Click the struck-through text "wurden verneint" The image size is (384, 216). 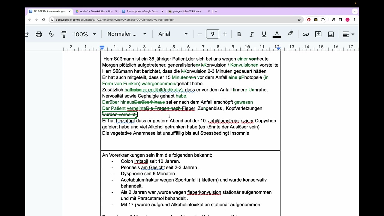[119, 115]
